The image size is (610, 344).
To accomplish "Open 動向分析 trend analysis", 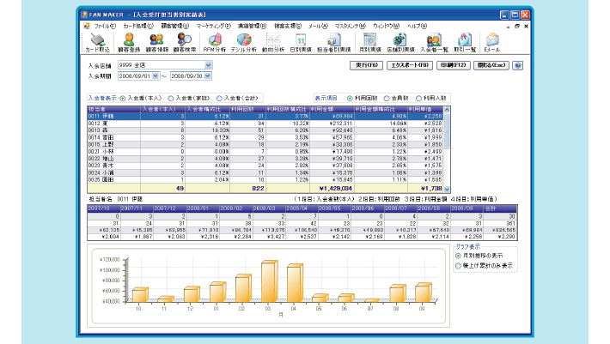I will [273, 42].
